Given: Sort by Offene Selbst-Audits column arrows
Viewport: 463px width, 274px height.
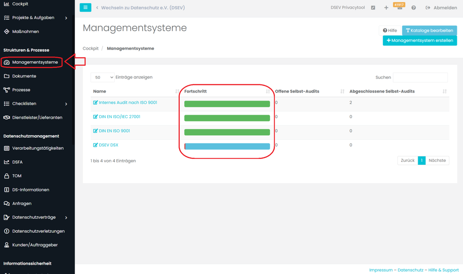Looking at the screenshot, I should point(342,92).
